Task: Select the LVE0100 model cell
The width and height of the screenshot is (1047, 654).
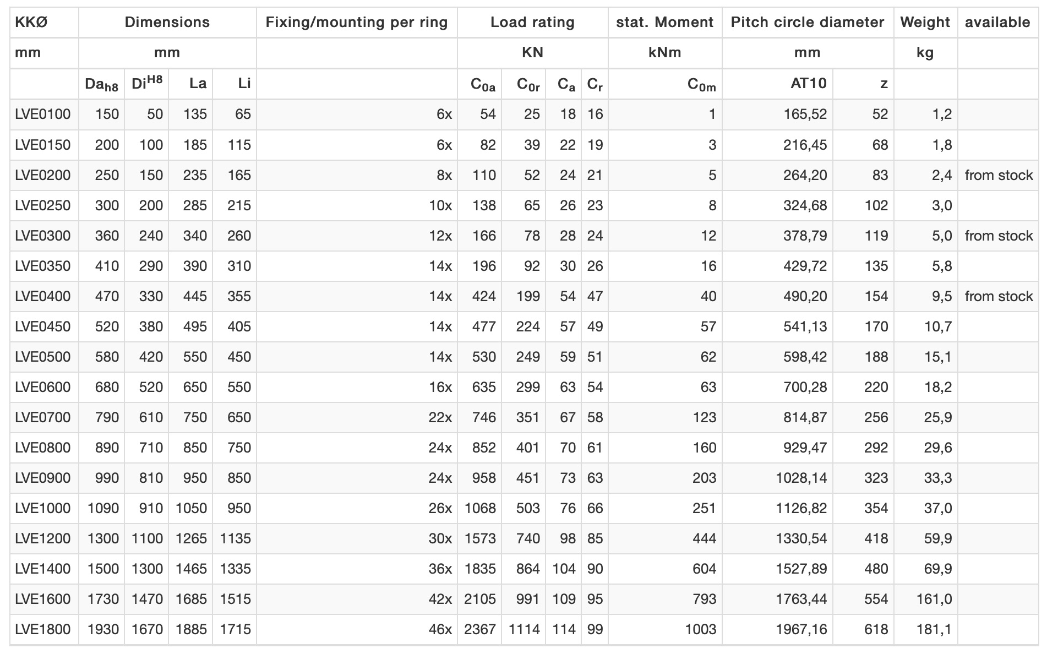Action: coord(43,114)
